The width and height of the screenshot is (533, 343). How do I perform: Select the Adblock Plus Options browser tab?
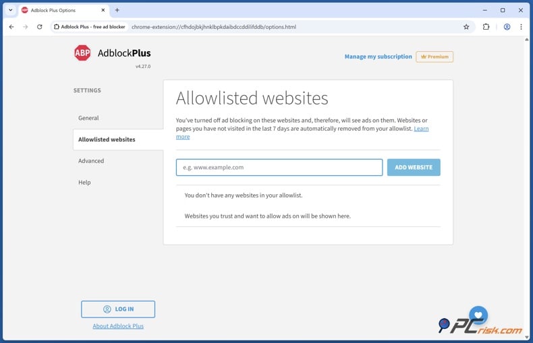[x=64, y=10]
